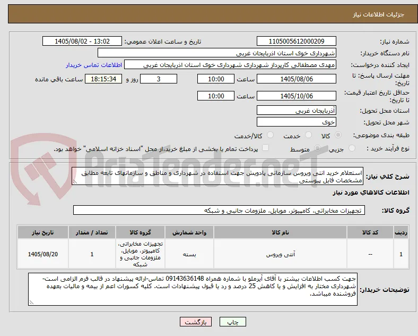Click the buyer organization name field

pos(217,53)
